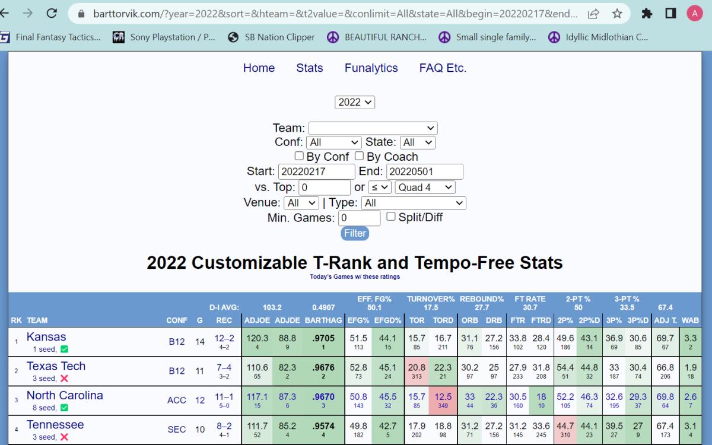Viewport: 712px width, 445px height.
Task: Click the Start date input field
Action: tap(316, 171)
